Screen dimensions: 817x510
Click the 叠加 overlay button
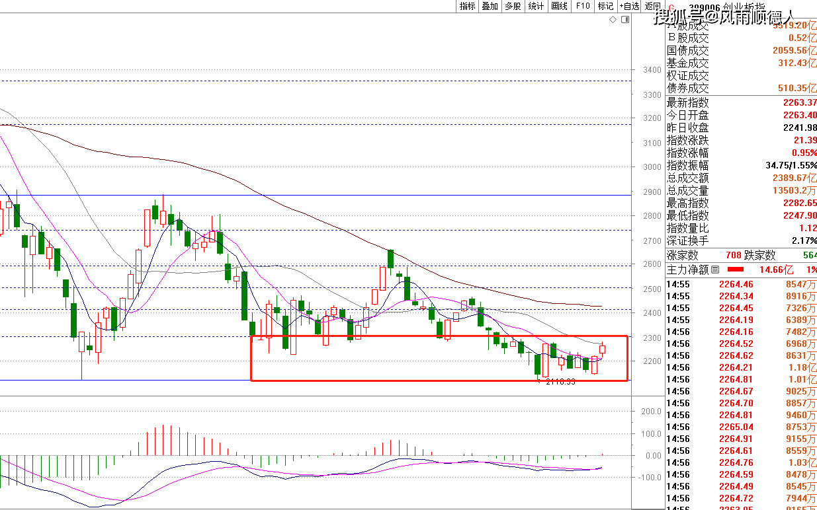click(490, 6)
